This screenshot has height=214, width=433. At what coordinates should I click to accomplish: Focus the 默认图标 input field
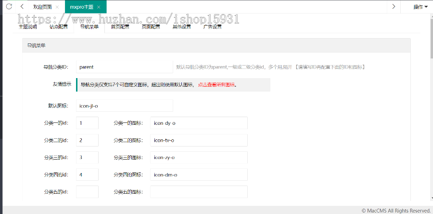[125, 106]
